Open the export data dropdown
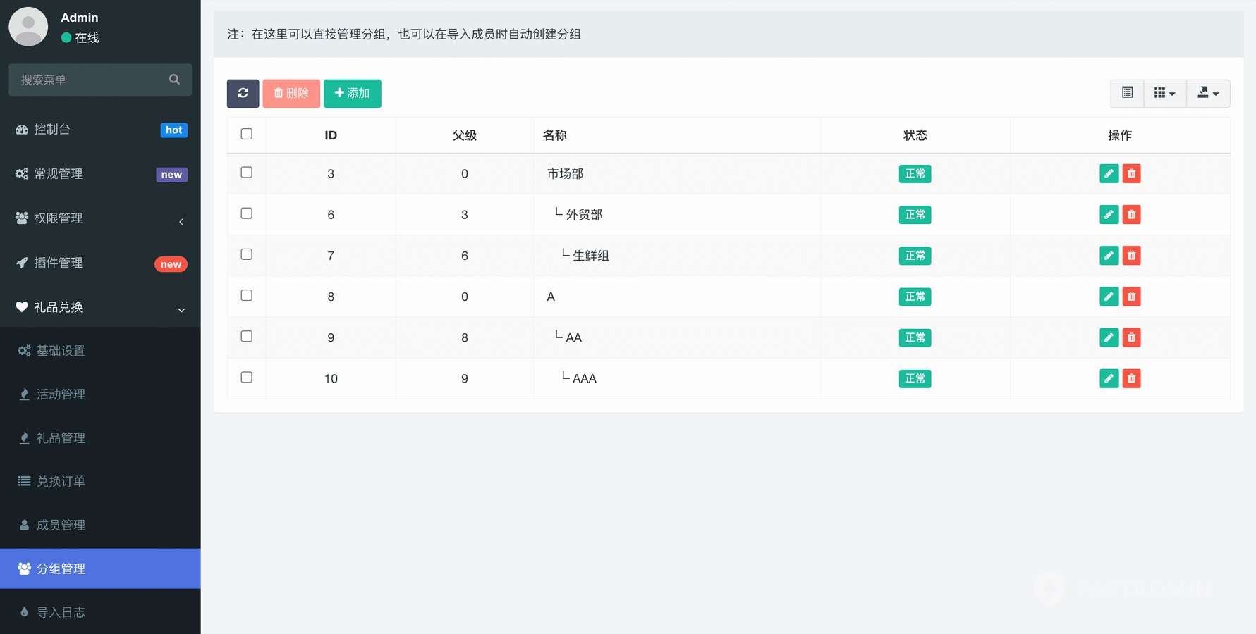Image resolution: width=1256 pixels, height=634 pixels. click(x=1207, y=93)
